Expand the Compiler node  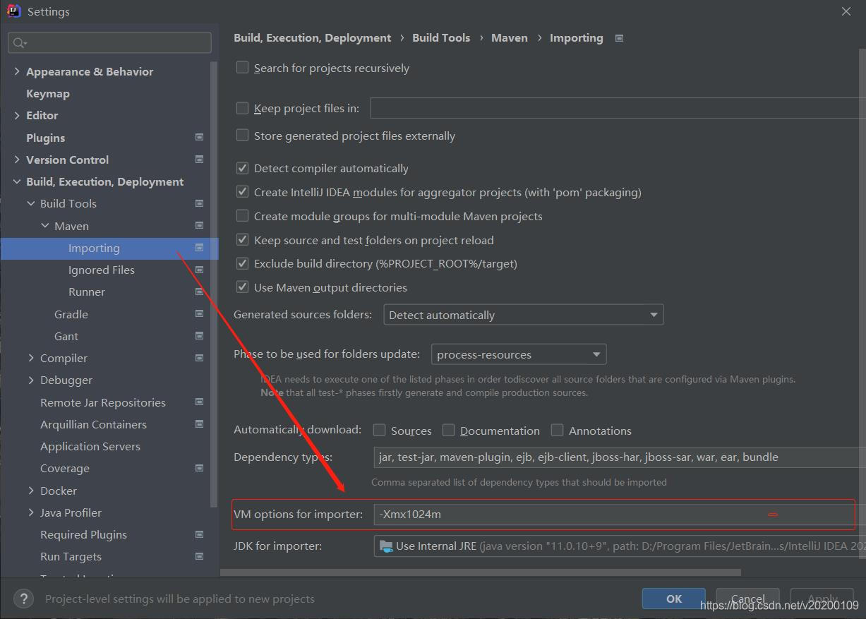pos(31,358)
